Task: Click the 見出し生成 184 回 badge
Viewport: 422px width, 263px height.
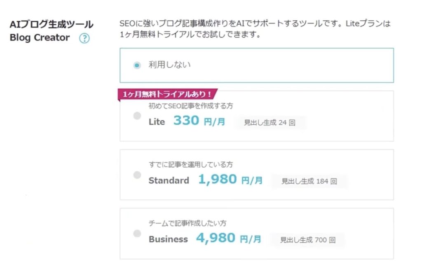Action: tap(309, 181)
